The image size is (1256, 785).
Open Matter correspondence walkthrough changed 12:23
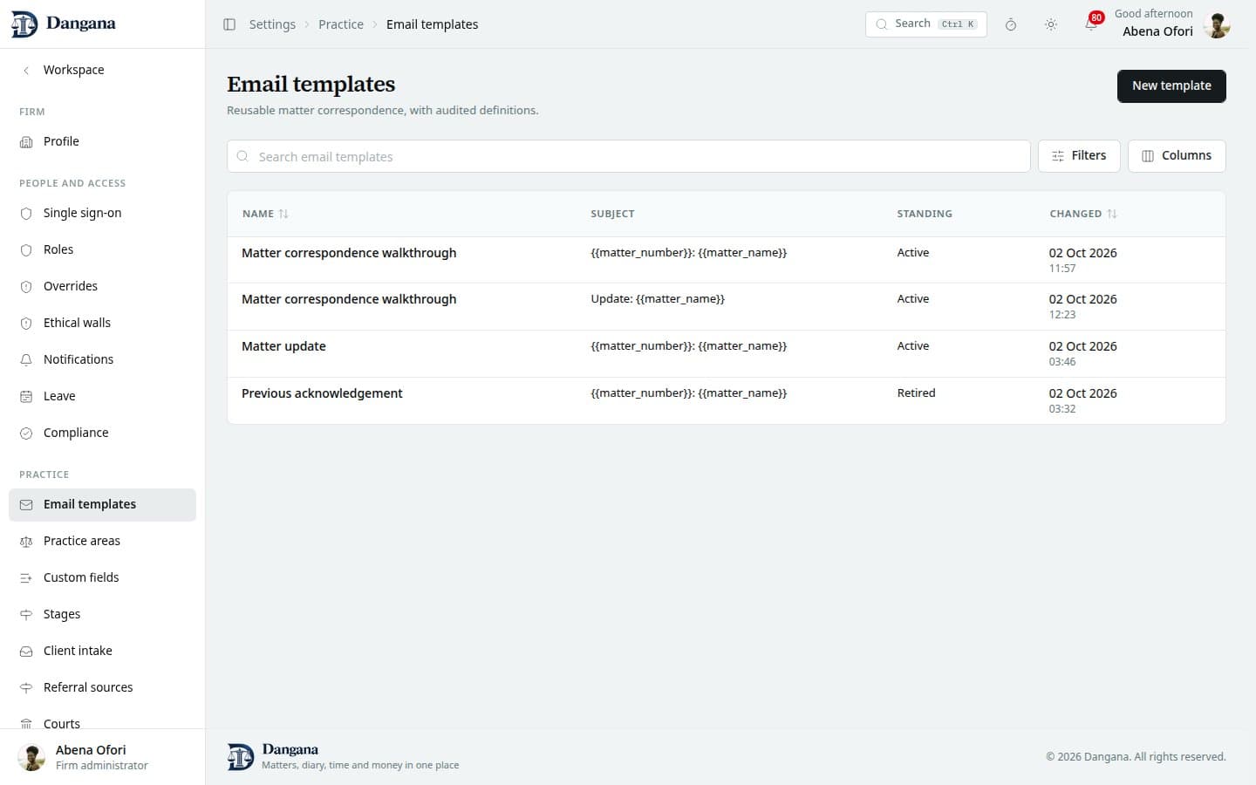pyautogui.click(x=726, y=306)
